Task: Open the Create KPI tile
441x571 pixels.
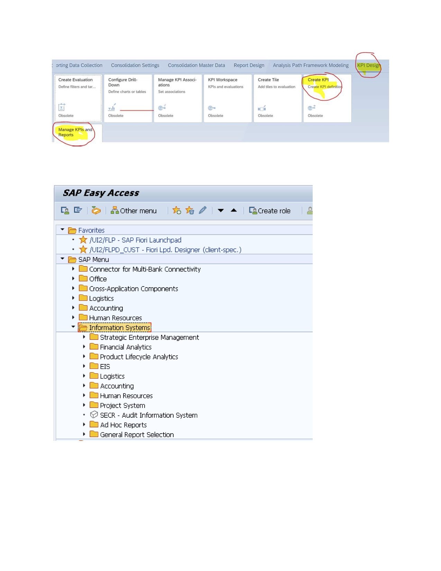Action: (327, 98)
